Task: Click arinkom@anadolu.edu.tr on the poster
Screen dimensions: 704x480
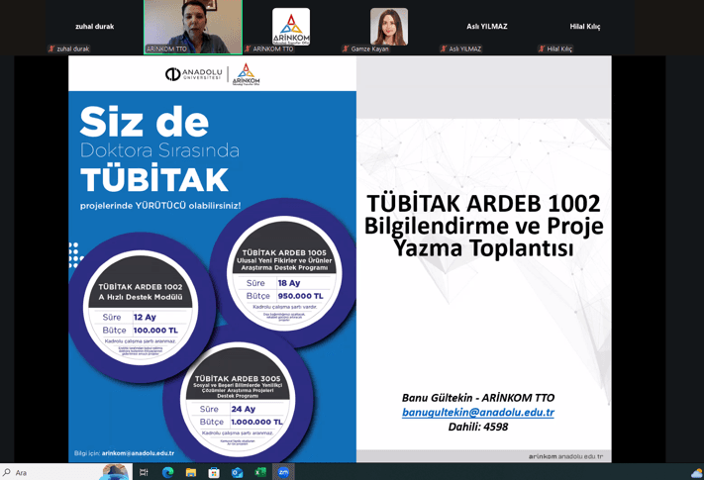Action: tap(137, 453)
